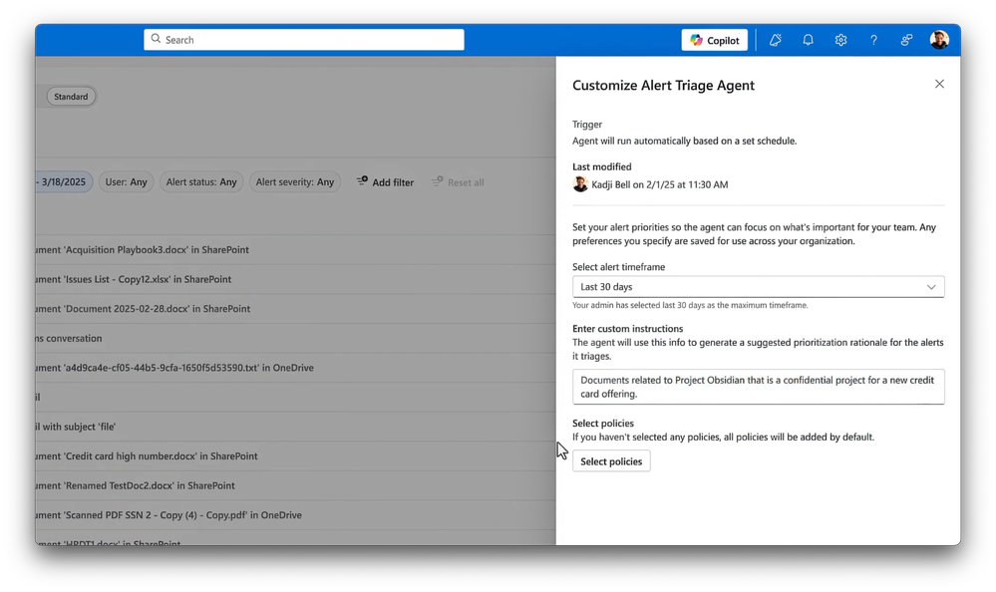Click Kadji Bell's avatar under Last modified
The width and height of the screenshot is (996, 592).
(580, 184)
